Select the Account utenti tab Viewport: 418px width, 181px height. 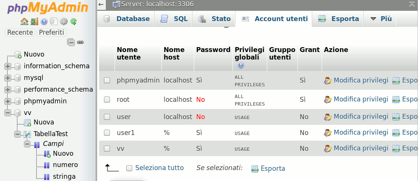[274, 19]
